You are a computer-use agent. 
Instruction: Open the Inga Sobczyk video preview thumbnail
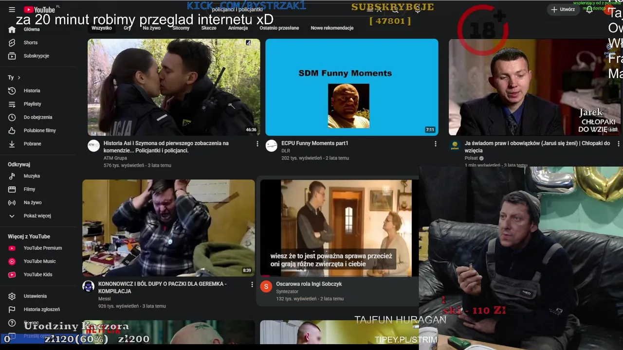339,228
